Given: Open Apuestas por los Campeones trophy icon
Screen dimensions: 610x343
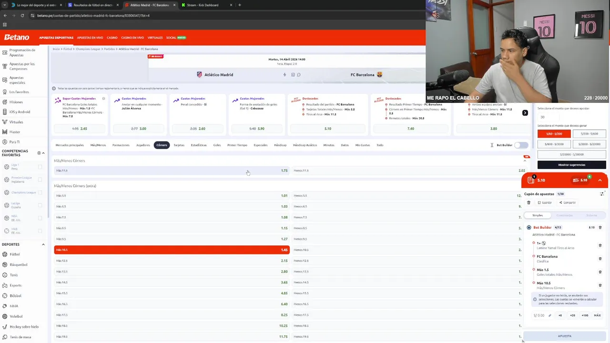Looking at the screenshot, I should click(5, 66).
